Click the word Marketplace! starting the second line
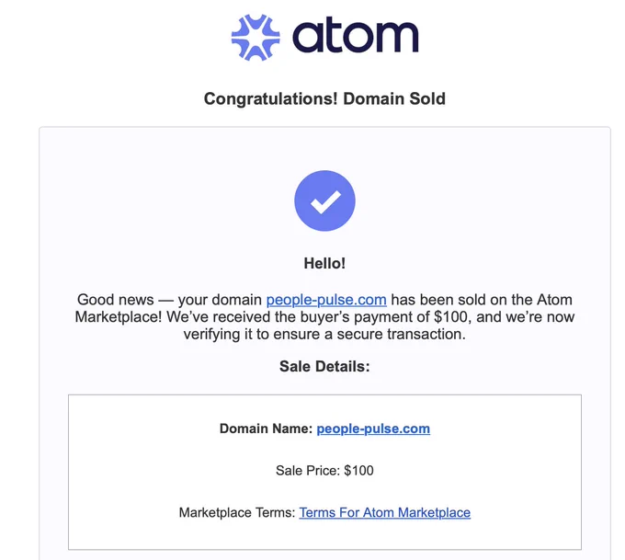The height and width of the screenshot is (560, 625). [x=119, y=316]
